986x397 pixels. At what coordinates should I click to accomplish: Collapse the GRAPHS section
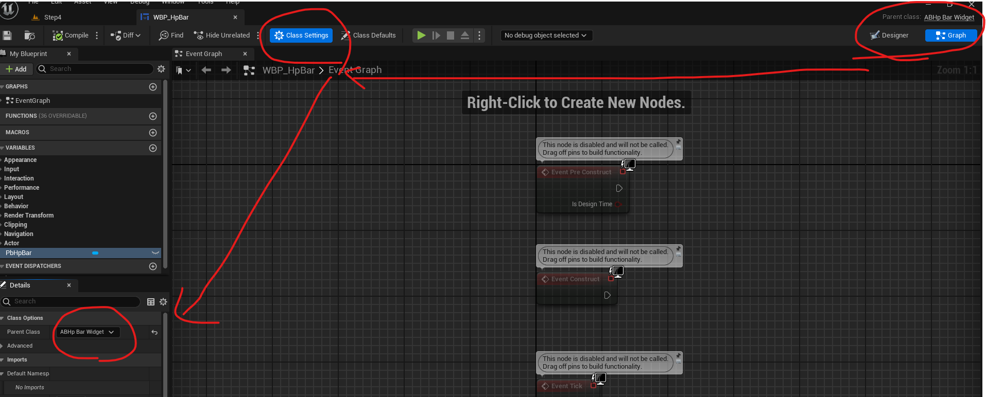[2, 87]
